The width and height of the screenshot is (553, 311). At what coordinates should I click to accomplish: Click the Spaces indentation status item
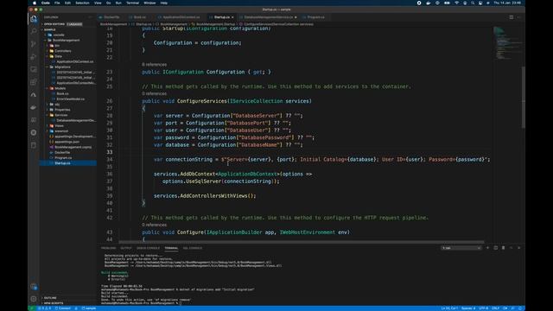tap(468, 308)
